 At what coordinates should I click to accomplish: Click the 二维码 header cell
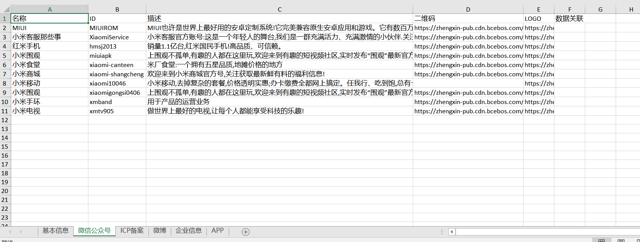coord(468,18)
